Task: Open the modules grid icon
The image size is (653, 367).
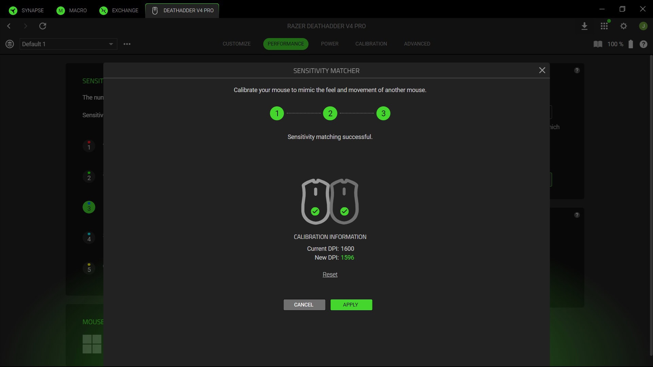Action: (604, 26)
